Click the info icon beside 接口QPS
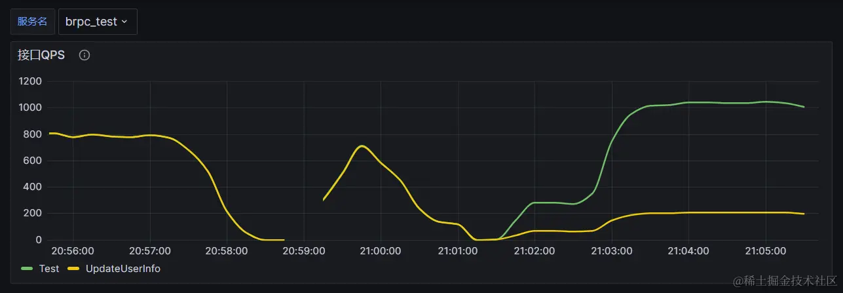This screenshot has width=843, height=293. click(84, 55)
